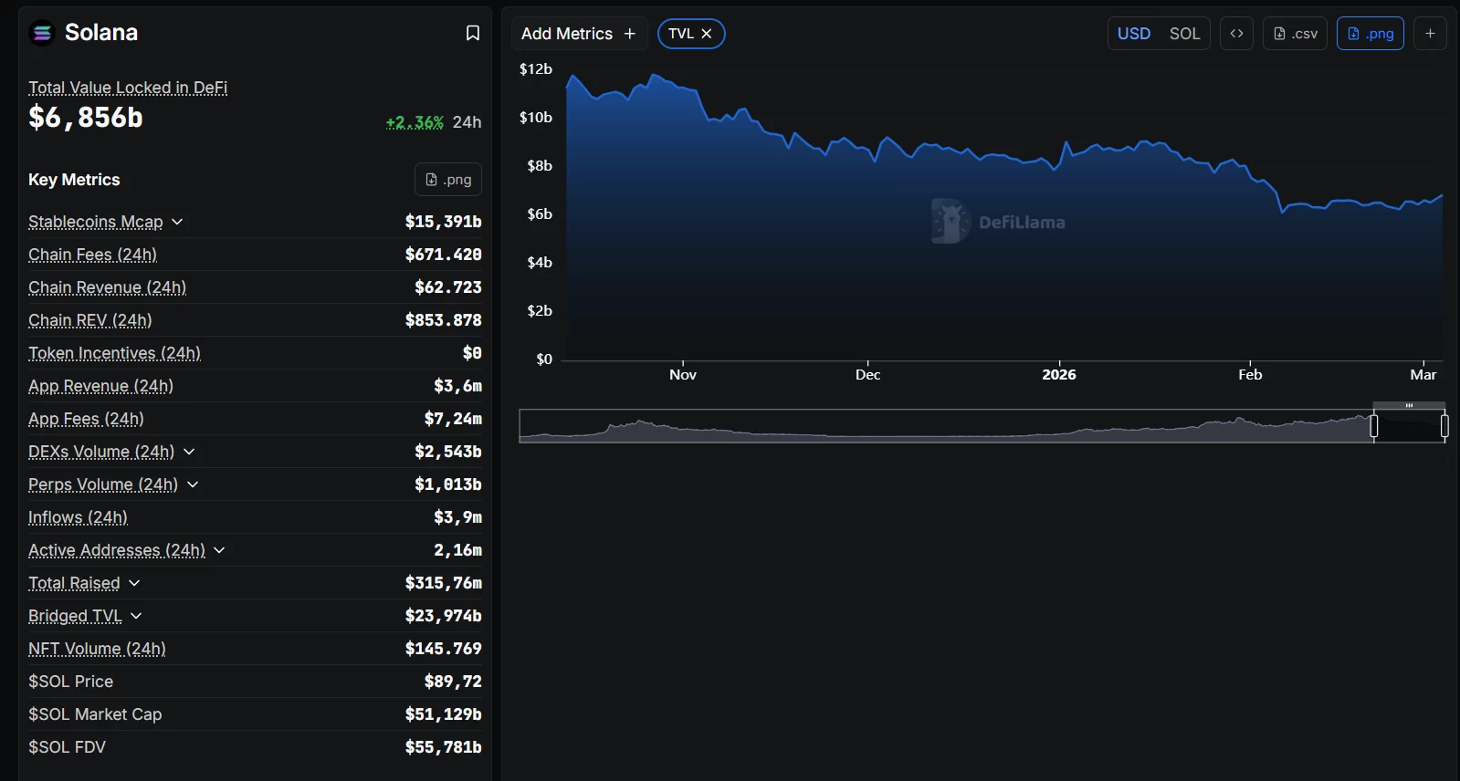This screenshot has width=1460, height=781.
Task: Click the left handle of the time range slider
Action: click(x=1373, y=426)
